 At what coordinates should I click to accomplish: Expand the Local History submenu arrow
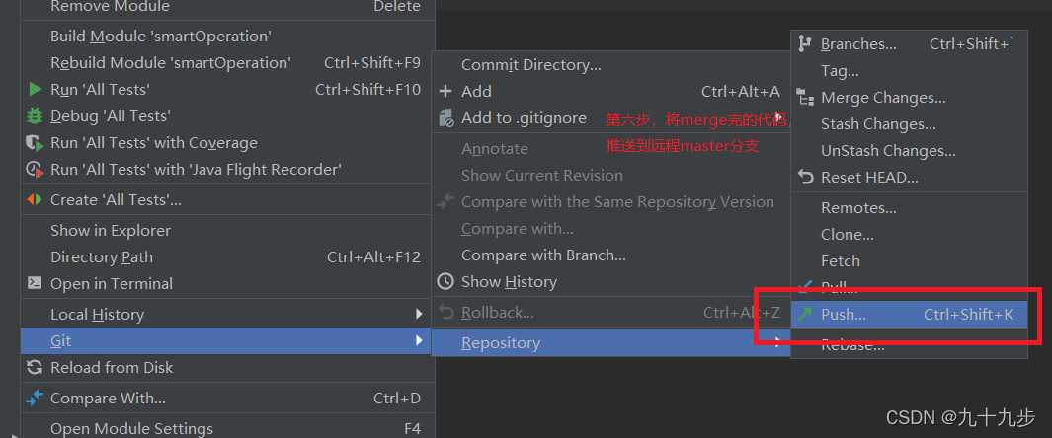click(419, 314)
